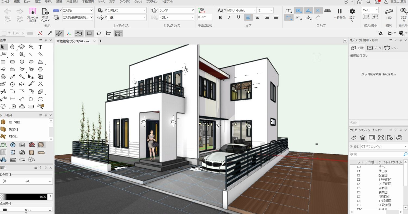Screen dimensions: 408x214
Task: Switch to the データ tab in object info
Action: point(374,48)
